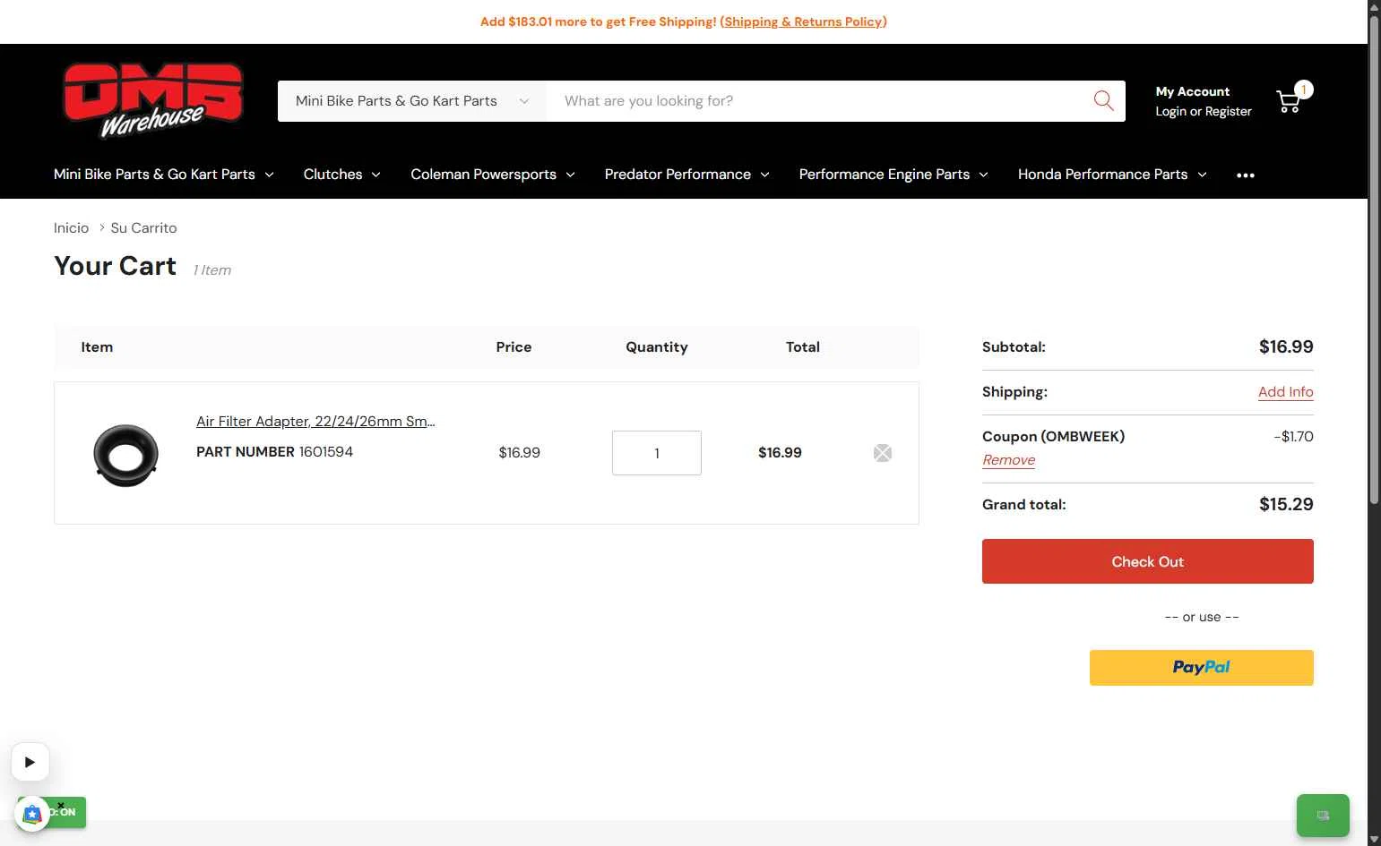Open the more menu (three dots)
The width and height of the screenshot is (1381, 846).
tap(1246, 175)
